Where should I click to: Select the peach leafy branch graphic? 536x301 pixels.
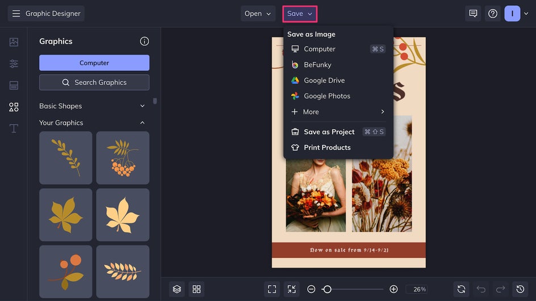coord(123,272)
